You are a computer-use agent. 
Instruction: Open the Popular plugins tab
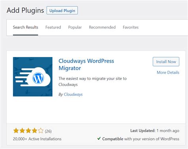pos(75,27)
